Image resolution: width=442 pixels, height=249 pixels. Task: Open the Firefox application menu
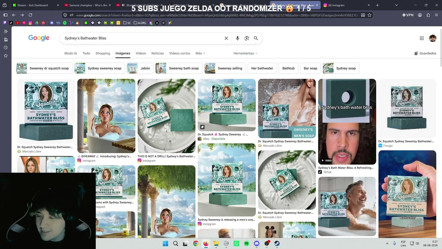[436, 15]
